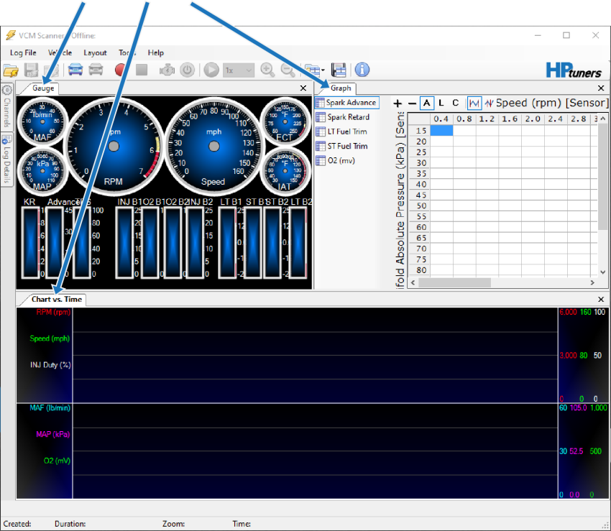Select the Spark Retard graph table
611x531 pixels.
(342, 117)
